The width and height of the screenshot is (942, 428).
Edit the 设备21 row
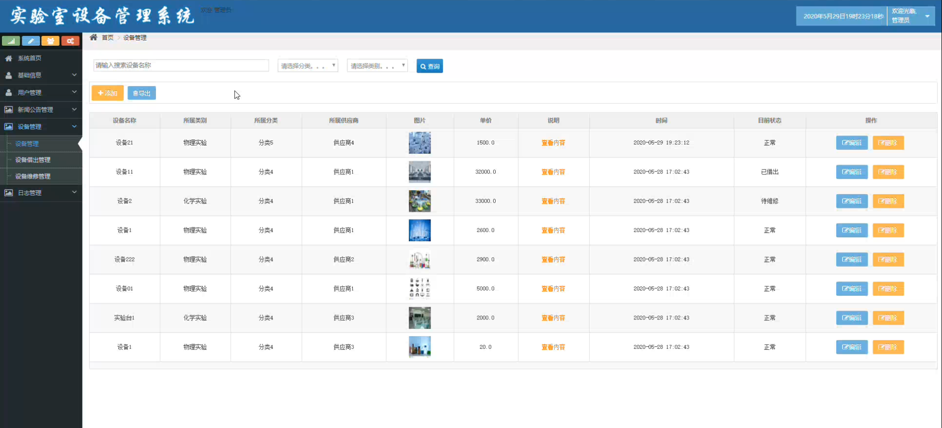click(x=851, y=143)
